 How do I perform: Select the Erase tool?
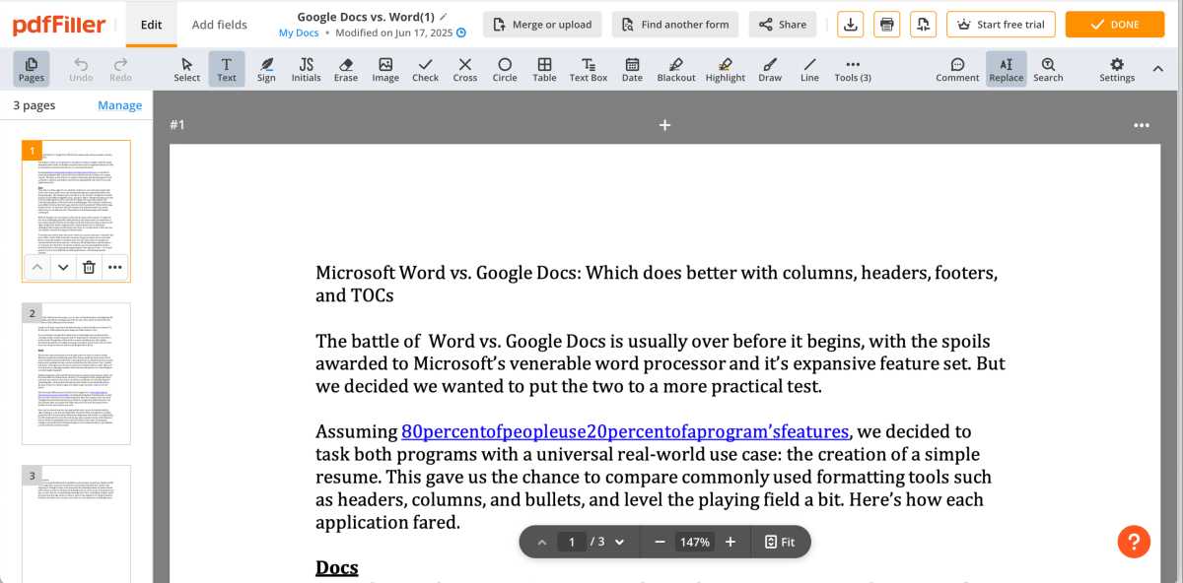[x=346, y=69]
